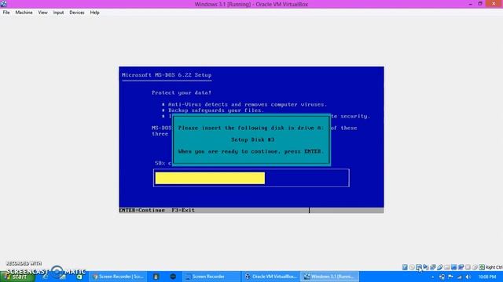Click the network adapters status icon
Viewport: 503px width, 282px height.
coord(433,267)
